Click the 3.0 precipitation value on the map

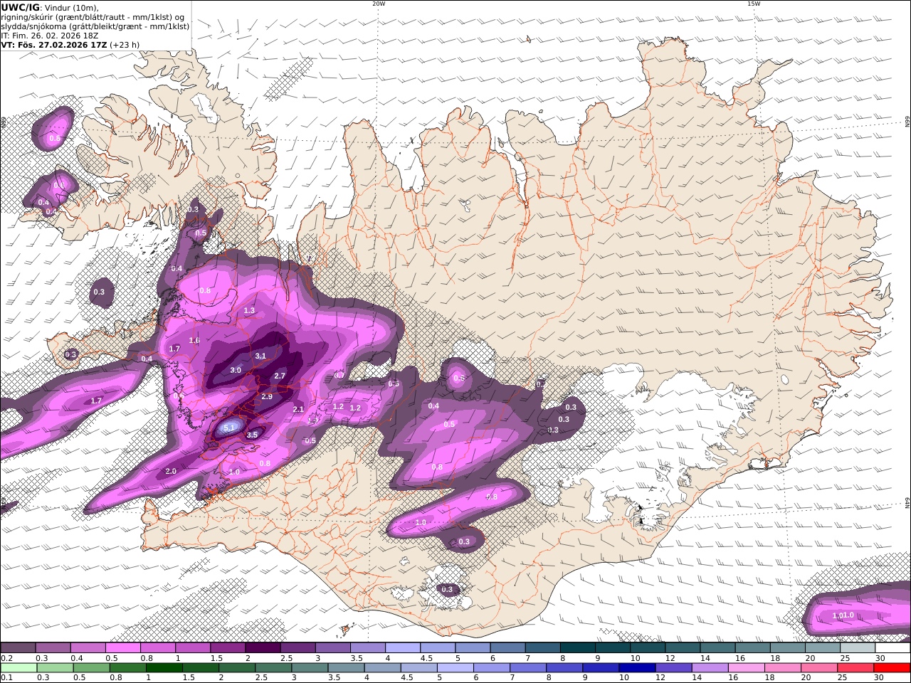[236, 370]
